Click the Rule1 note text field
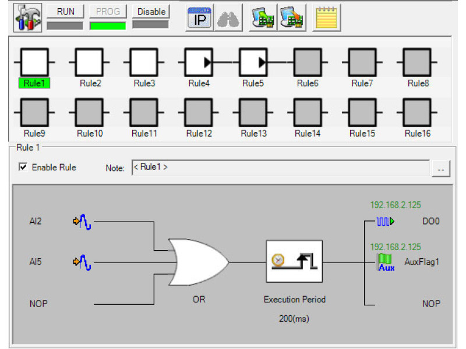The width and height of the screenshot is (466, 349). pyautogui.click(x=280, y=168)
